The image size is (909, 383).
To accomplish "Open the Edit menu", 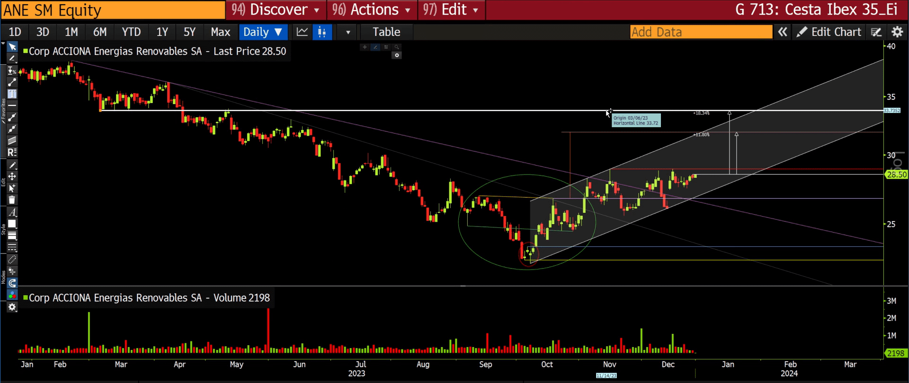I will 451,10.
